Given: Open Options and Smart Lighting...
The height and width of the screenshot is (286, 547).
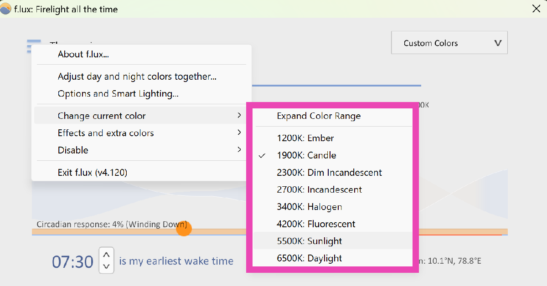Looking at the screenshot, I should click(x=141, y=94).
